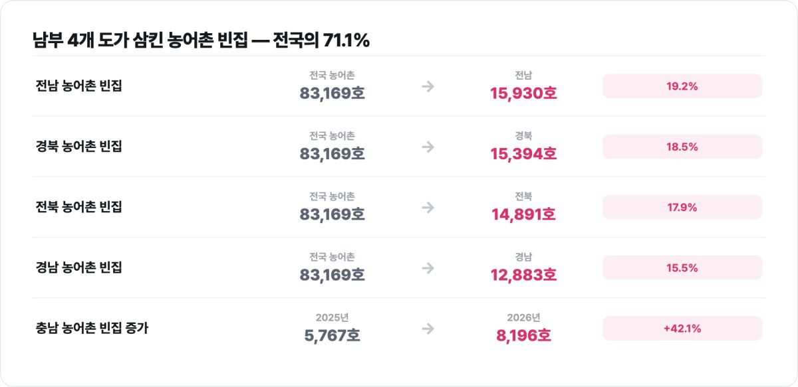798x387 pixels.
Task: Click the 8,196호 2026년 value
Action: click(x=523, y=335)
